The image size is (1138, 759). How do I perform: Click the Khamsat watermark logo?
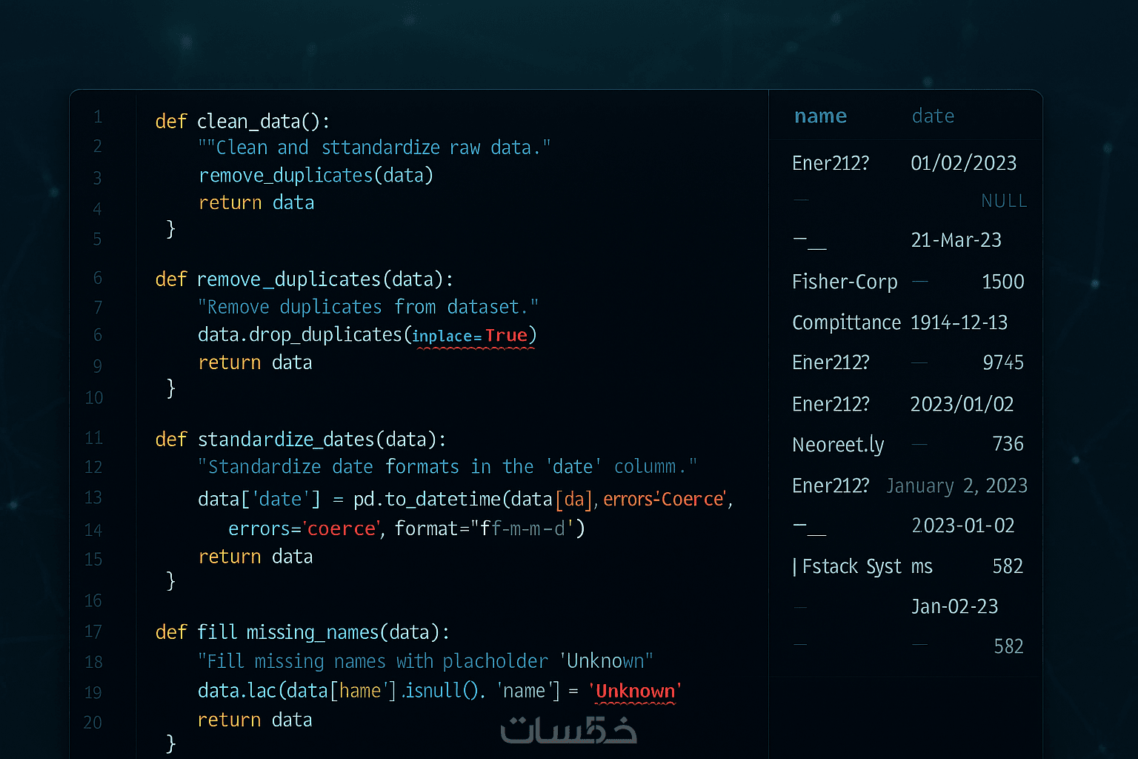(568, 730)
